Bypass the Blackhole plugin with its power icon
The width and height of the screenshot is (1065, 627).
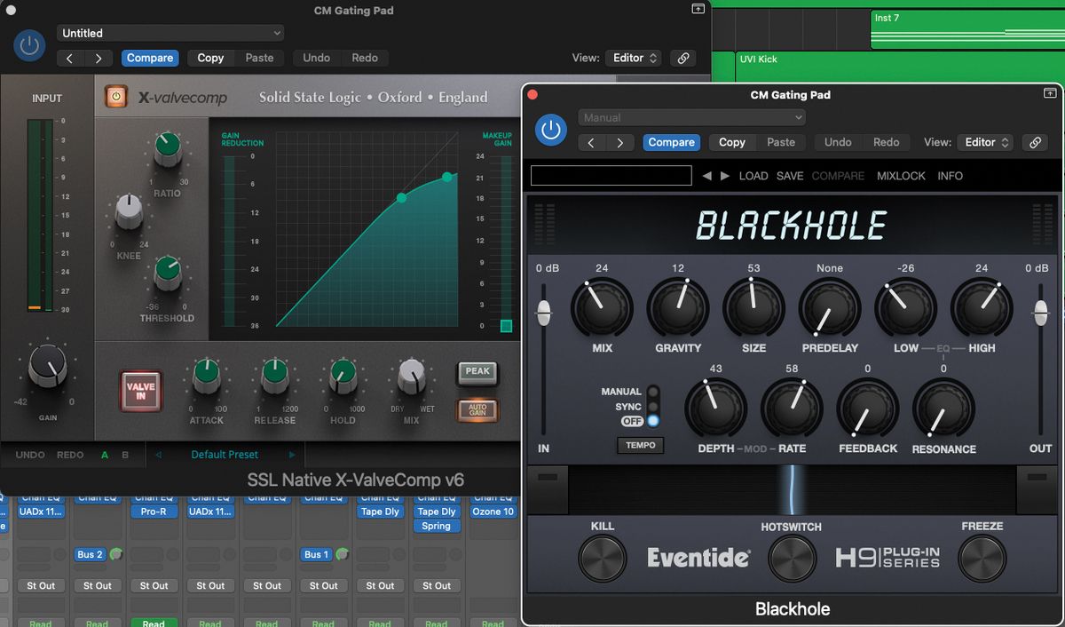point(550,130)
